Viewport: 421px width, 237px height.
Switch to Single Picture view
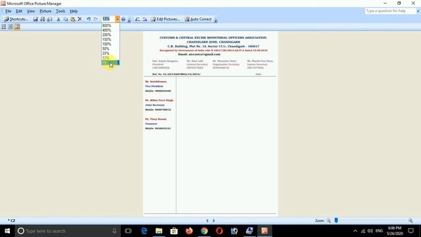[17, 27]
